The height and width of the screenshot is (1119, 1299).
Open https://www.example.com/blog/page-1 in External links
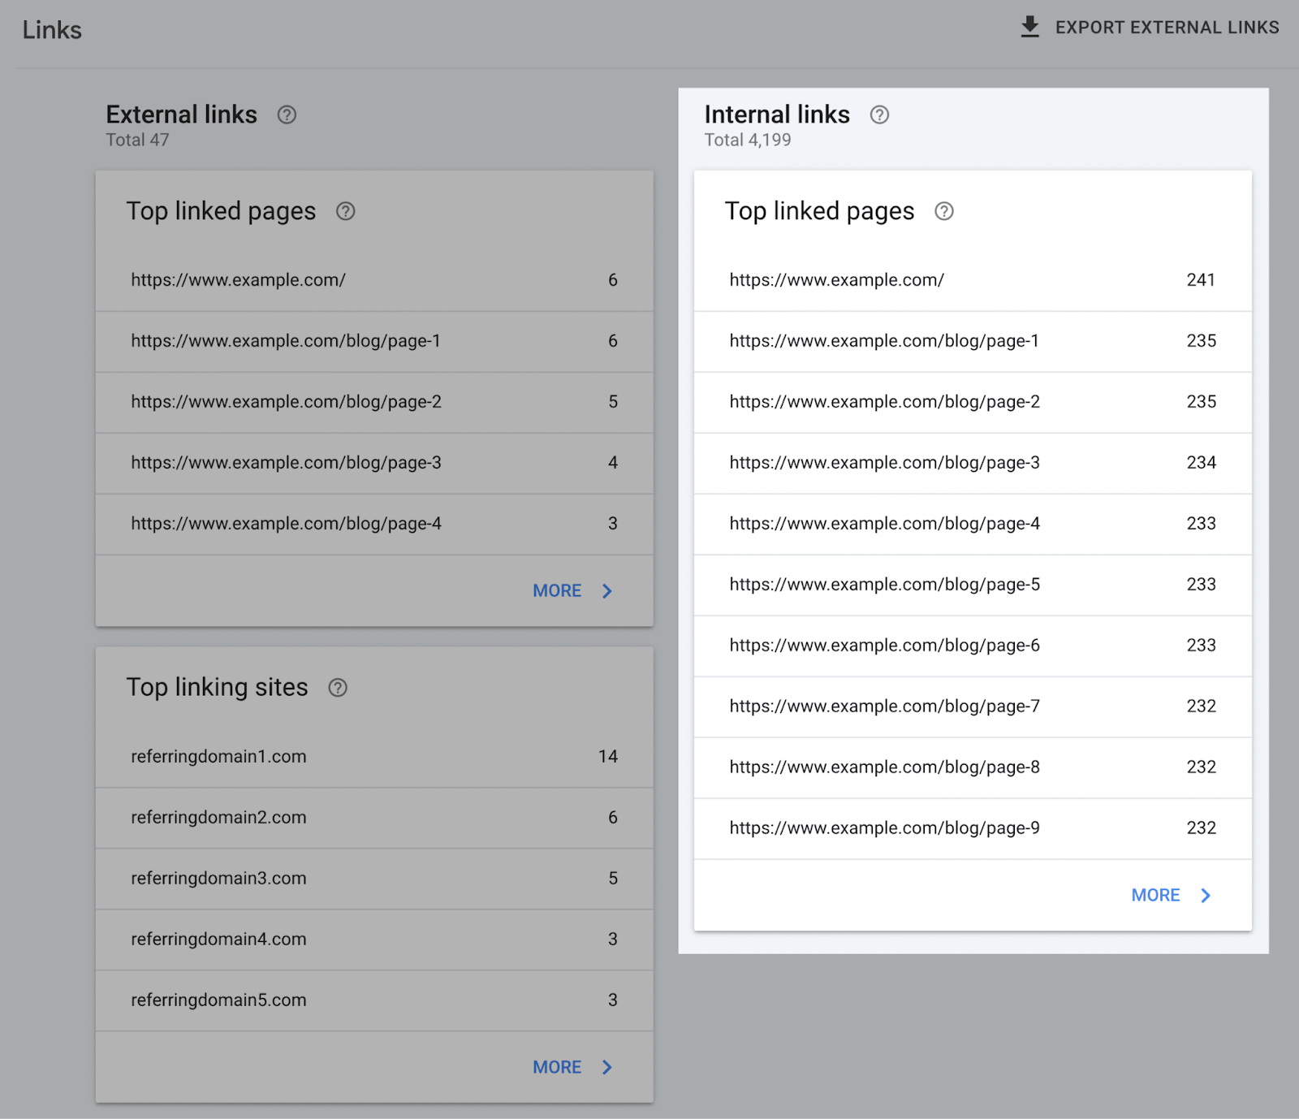pyautogui.click(x=286, y=341)
